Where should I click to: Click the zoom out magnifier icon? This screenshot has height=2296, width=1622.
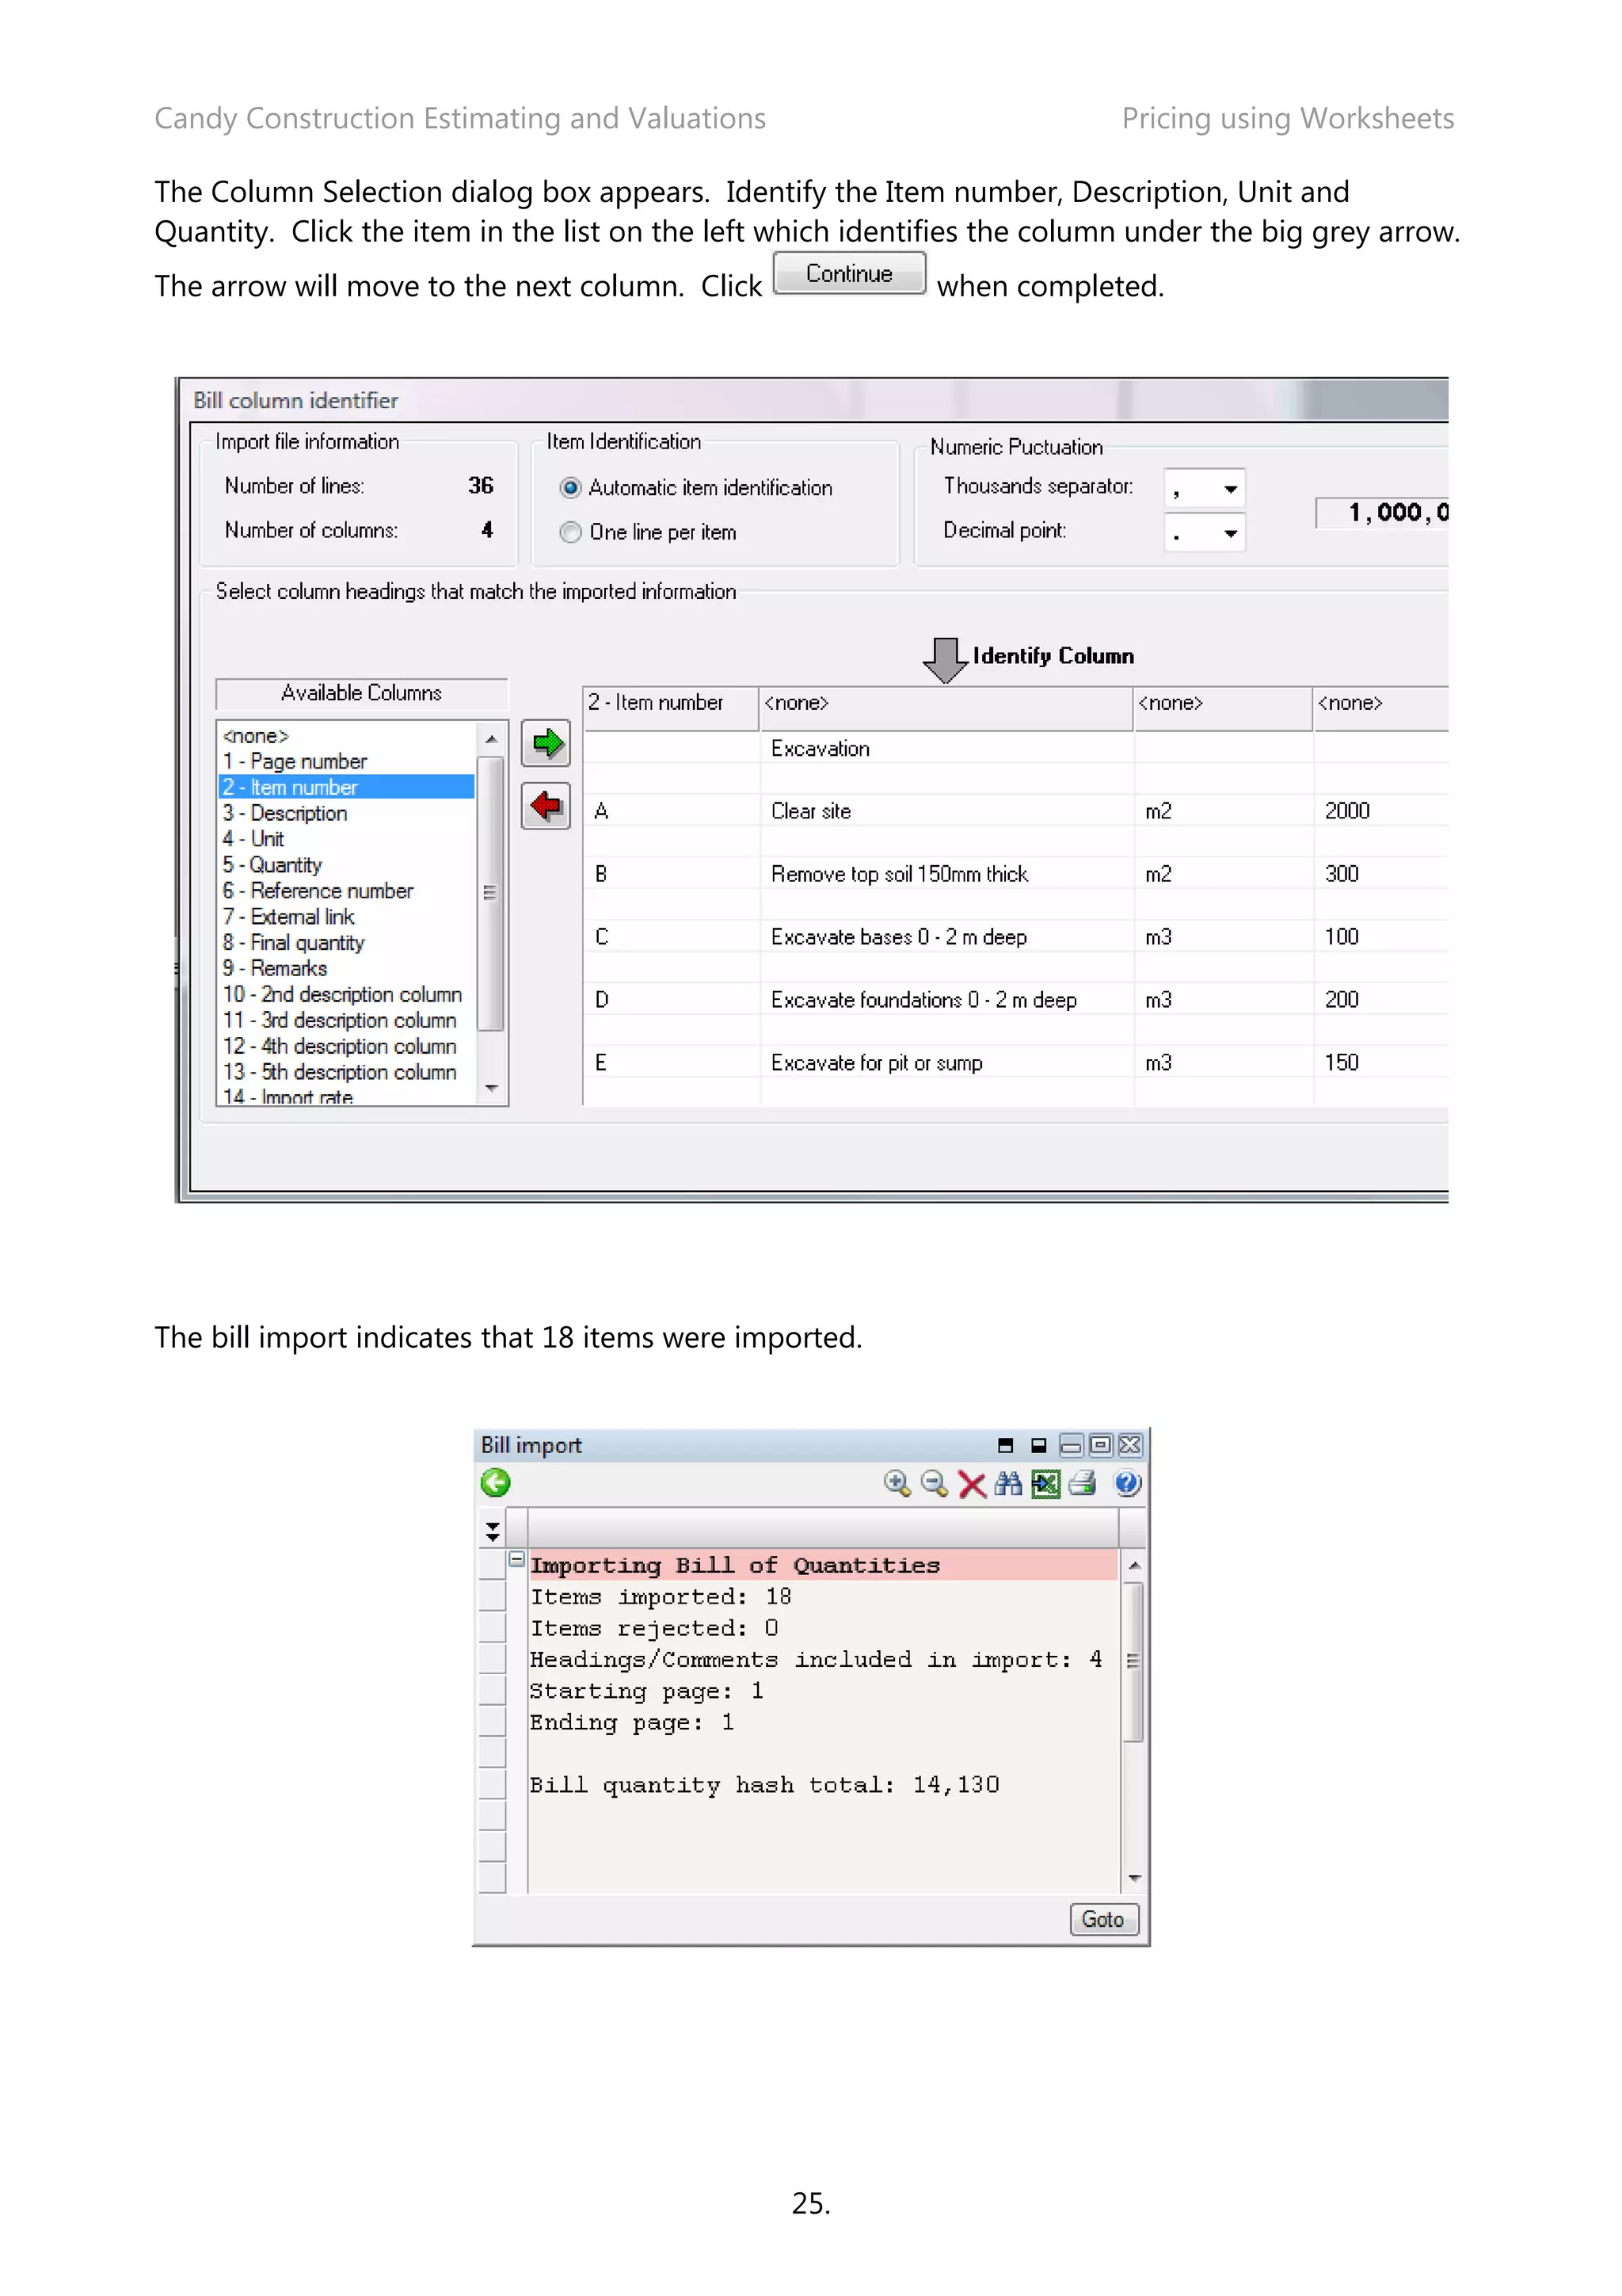[x=934, y=1484]
